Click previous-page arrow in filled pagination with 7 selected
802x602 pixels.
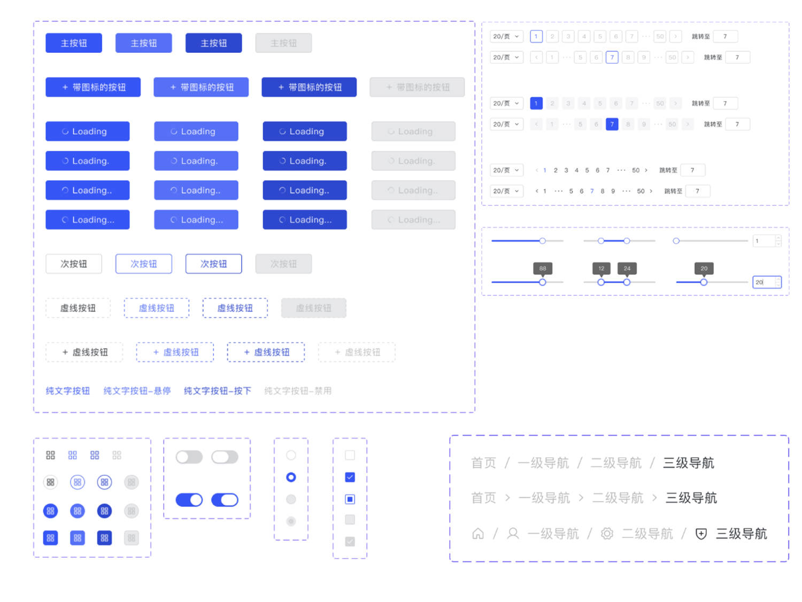point(536,124)
